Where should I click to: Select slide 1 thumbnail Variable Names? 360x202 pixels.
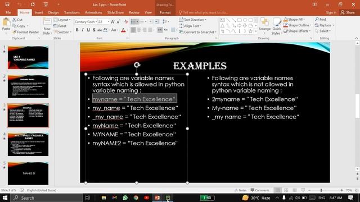pos(28,57)
